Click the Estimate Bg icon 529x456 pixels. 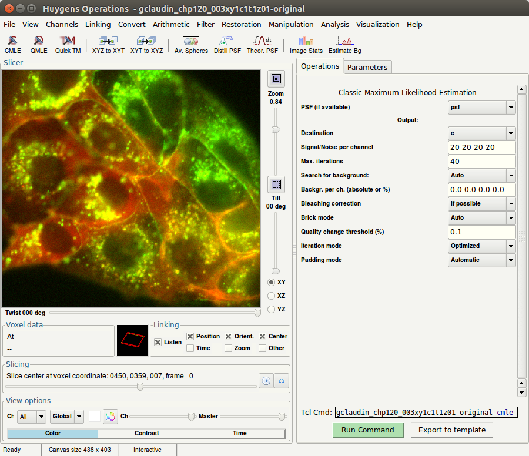pyautogui.click(x=344, y=45)
